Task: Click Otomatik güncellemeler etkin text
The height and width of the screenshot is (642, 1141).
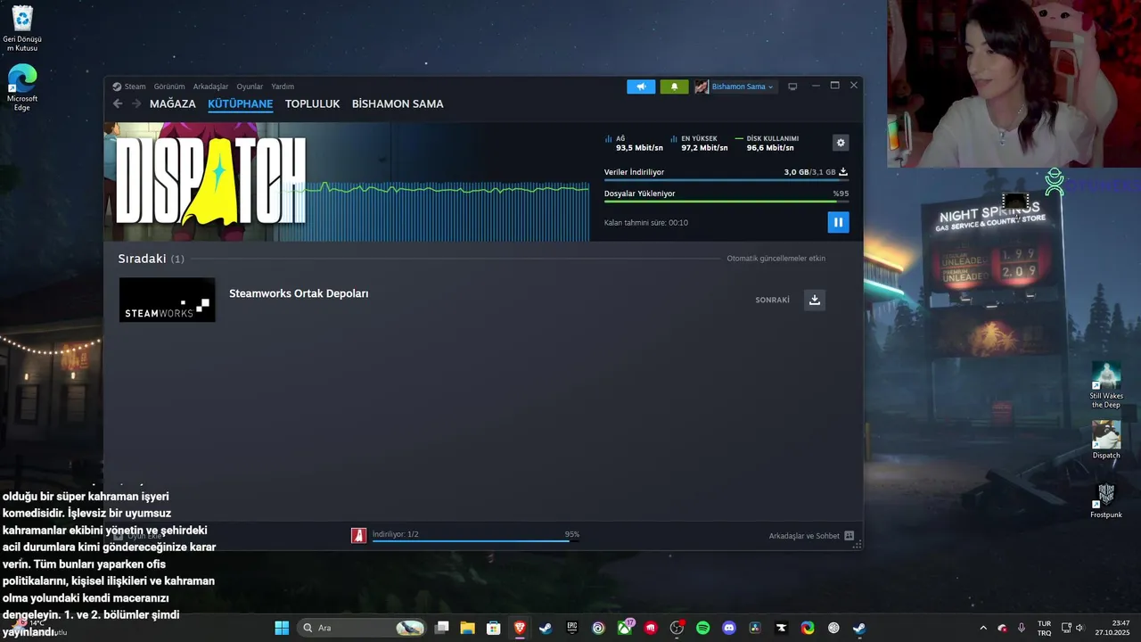Action: point(776,259)
